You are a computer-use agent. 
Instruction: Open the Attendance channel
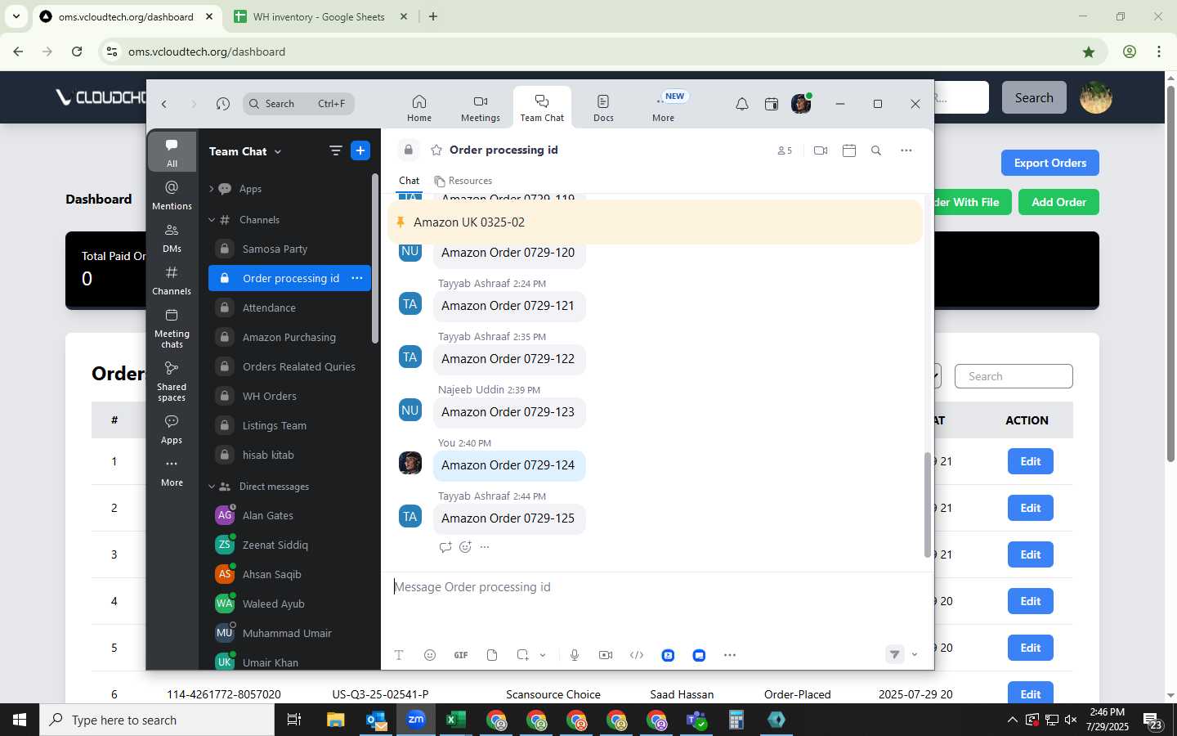pyautogui.click(x=289, y=307)
